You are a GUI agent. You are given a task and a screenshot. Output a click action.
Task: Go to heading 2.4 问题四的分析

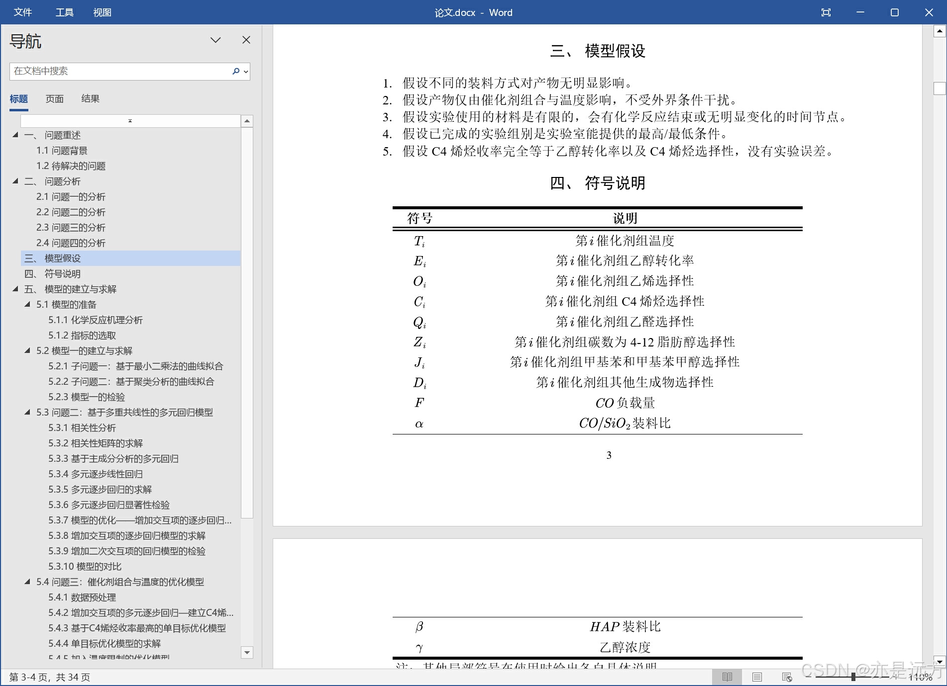click(71, 243)
